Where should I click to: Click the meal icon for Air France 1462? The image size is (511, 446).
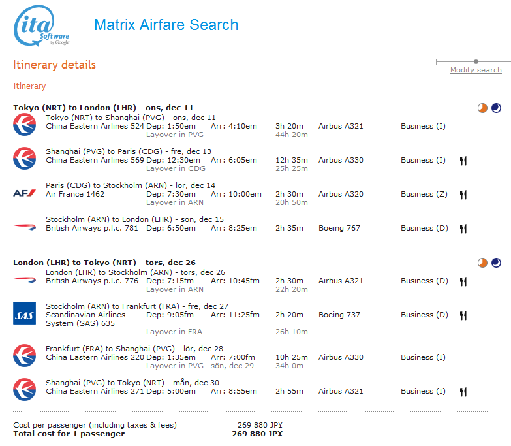[x=463, y=195]
